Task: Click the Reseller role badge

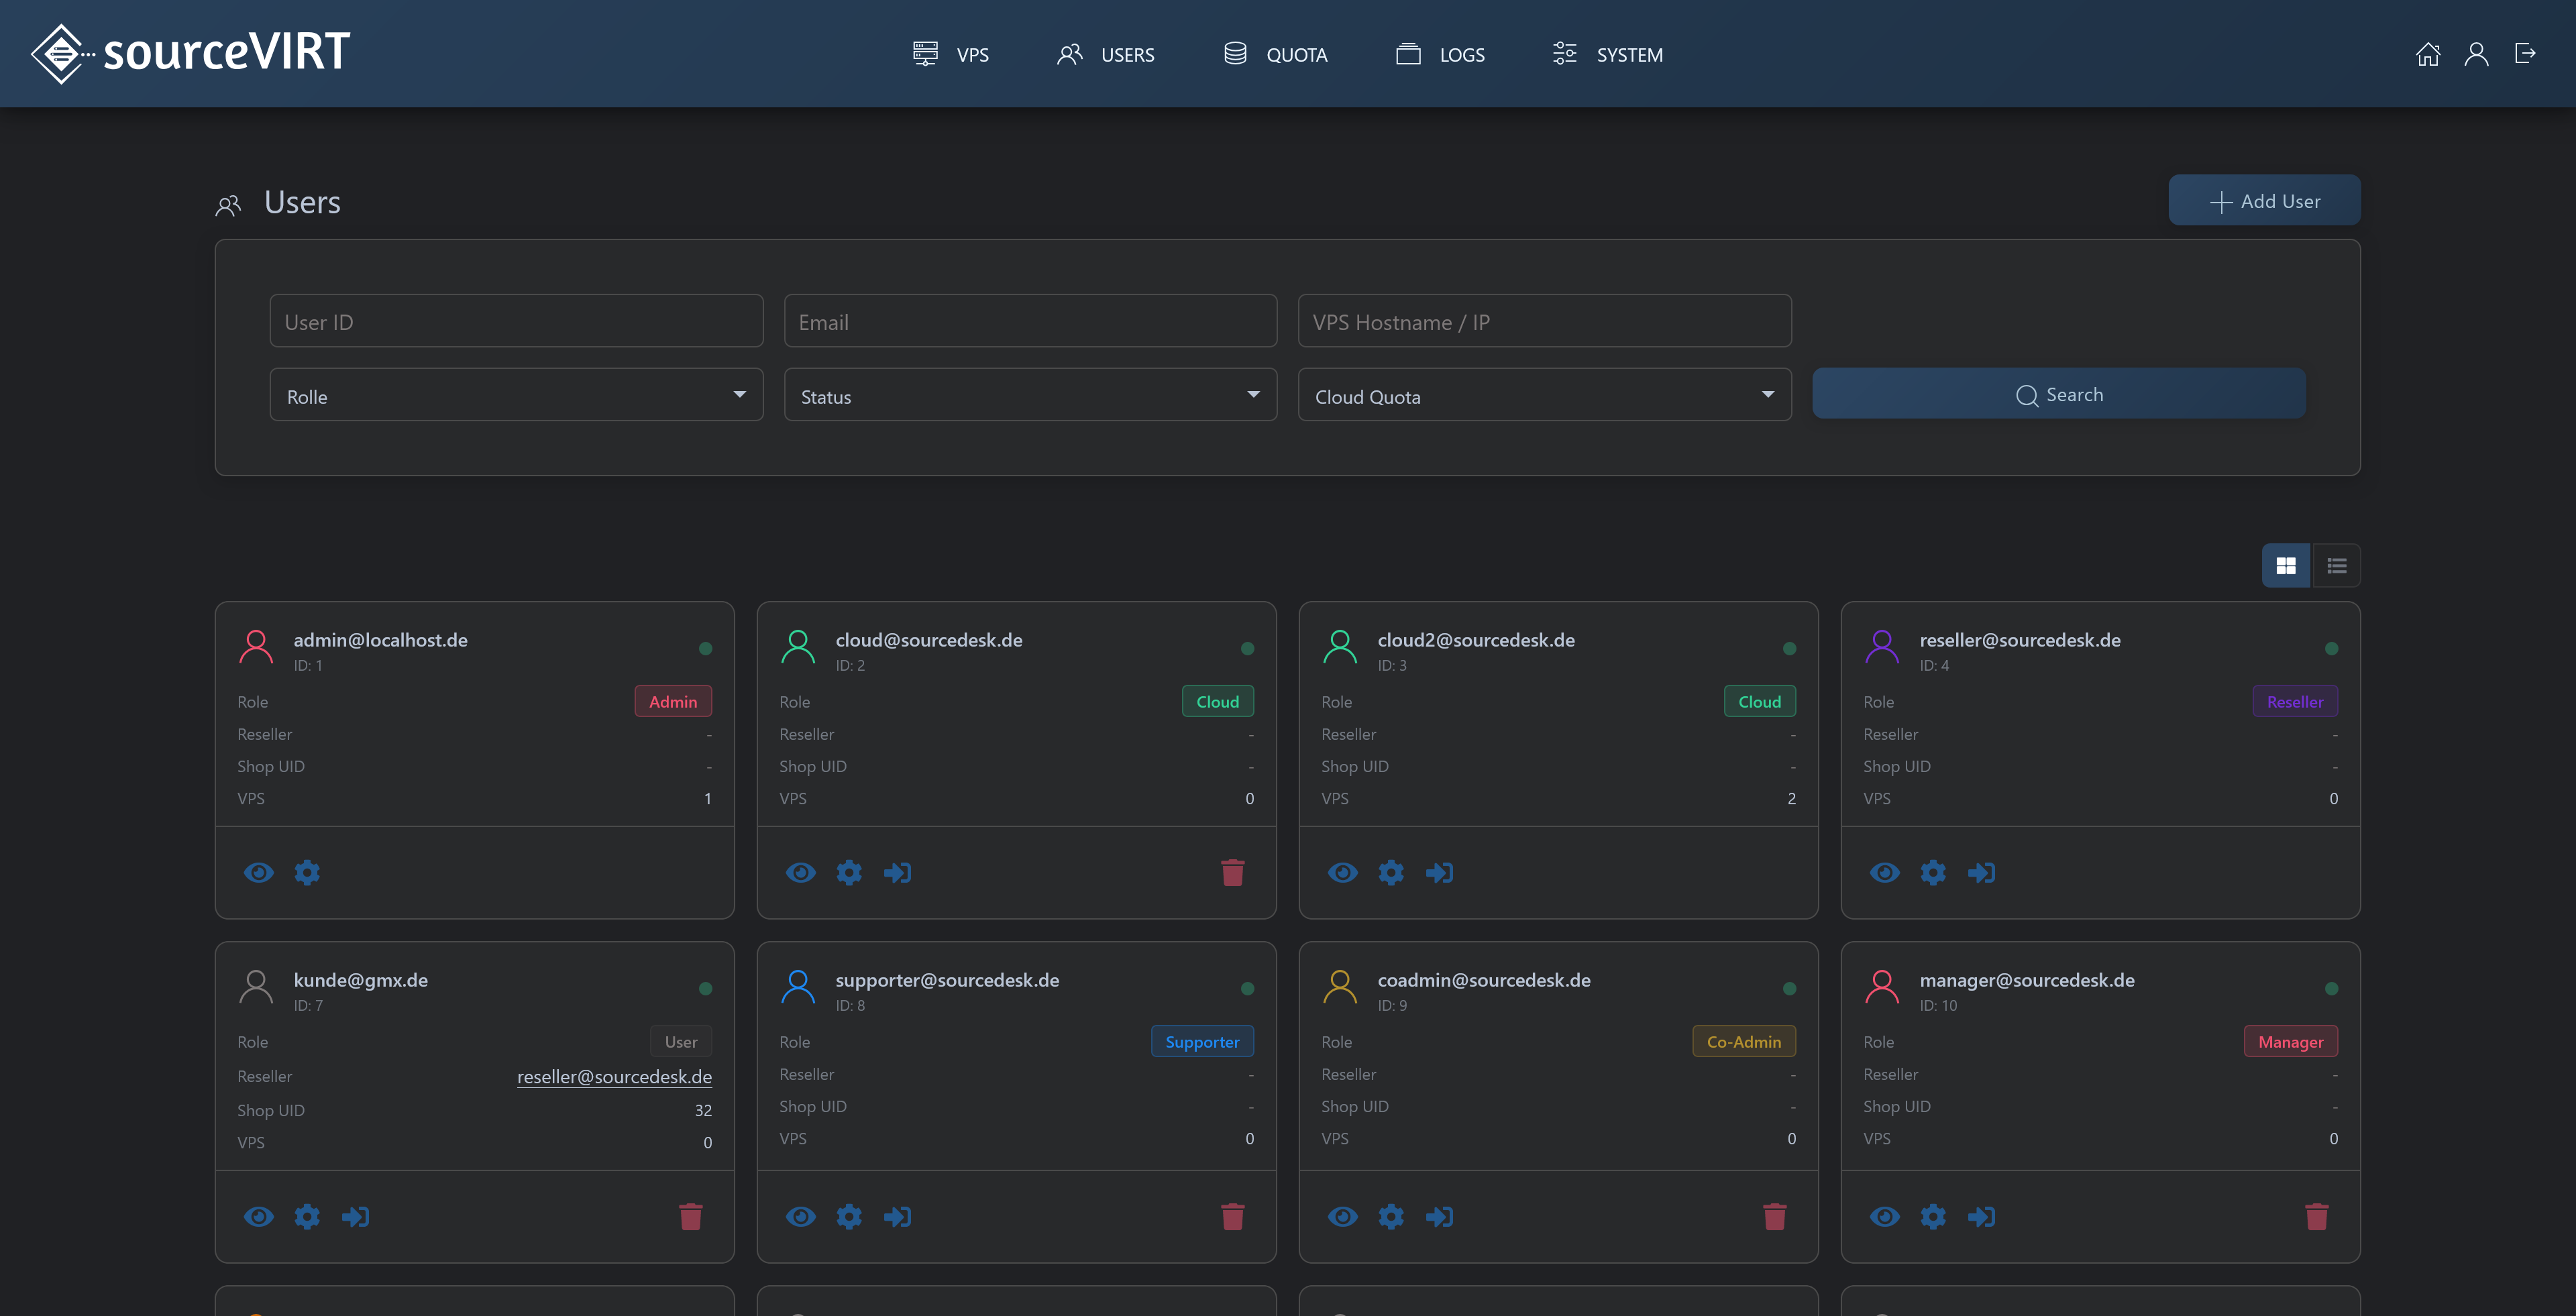Action: [x=2295, y=701]
